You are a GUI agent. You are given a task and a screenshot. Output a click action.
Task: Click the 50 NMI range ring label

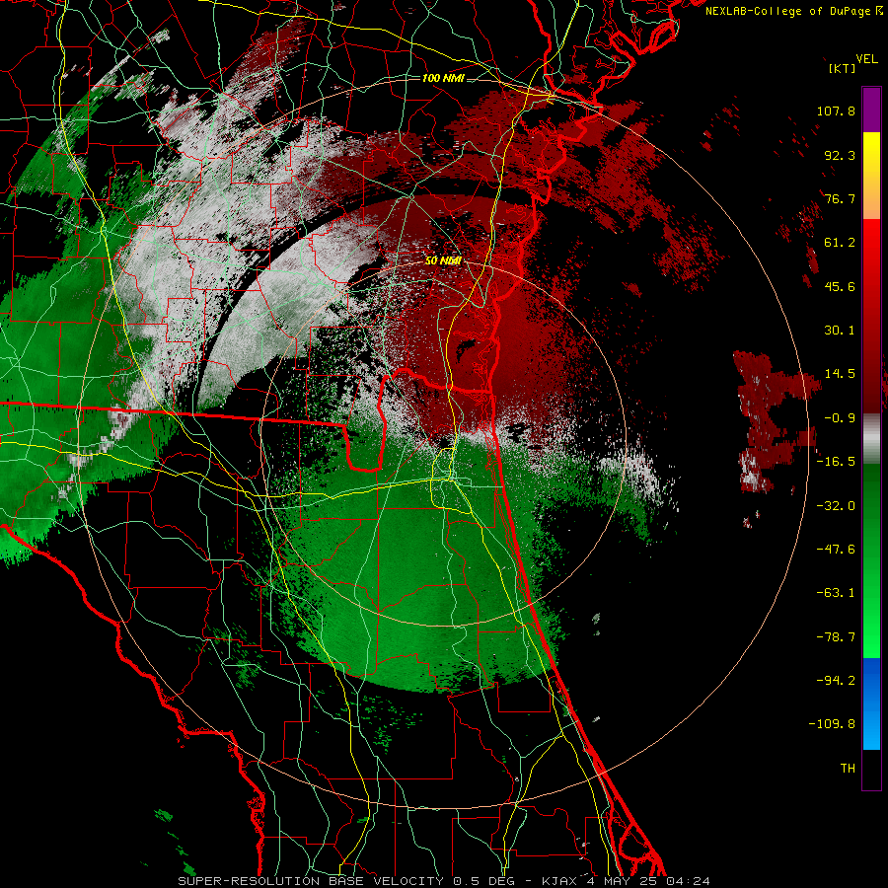click(x=443, y=261)
